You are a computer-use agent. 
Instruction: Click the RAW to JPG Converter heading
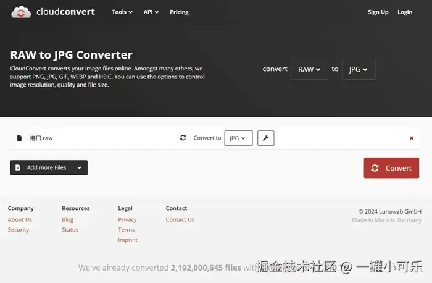tap(72, 55)
